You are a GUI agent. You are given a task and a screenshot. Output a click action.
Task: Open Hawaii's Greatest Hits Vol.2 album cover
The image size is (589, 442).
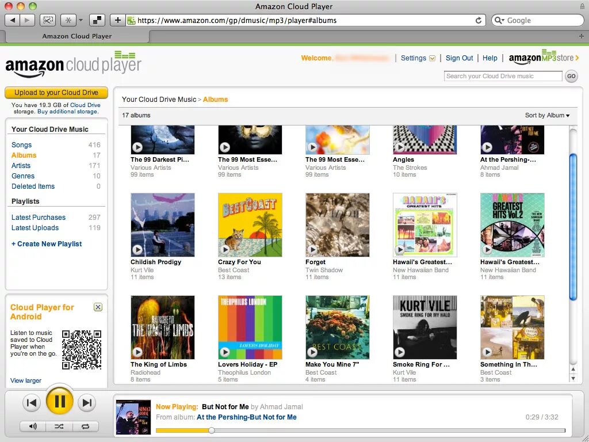(512, 225)
